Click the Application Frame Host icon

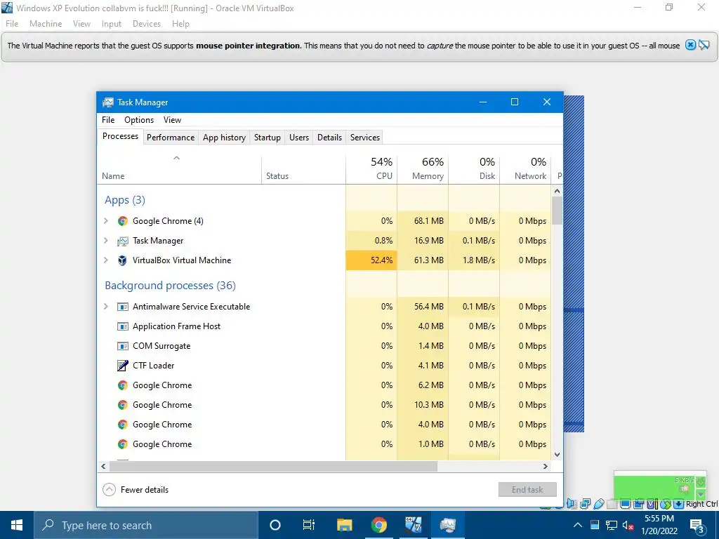[x=122, y=326]
